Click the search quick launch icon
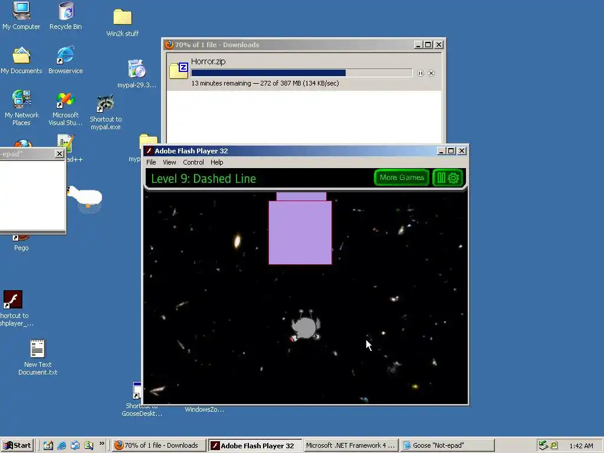This screenshot has height=453, width=604. [88, 445]
